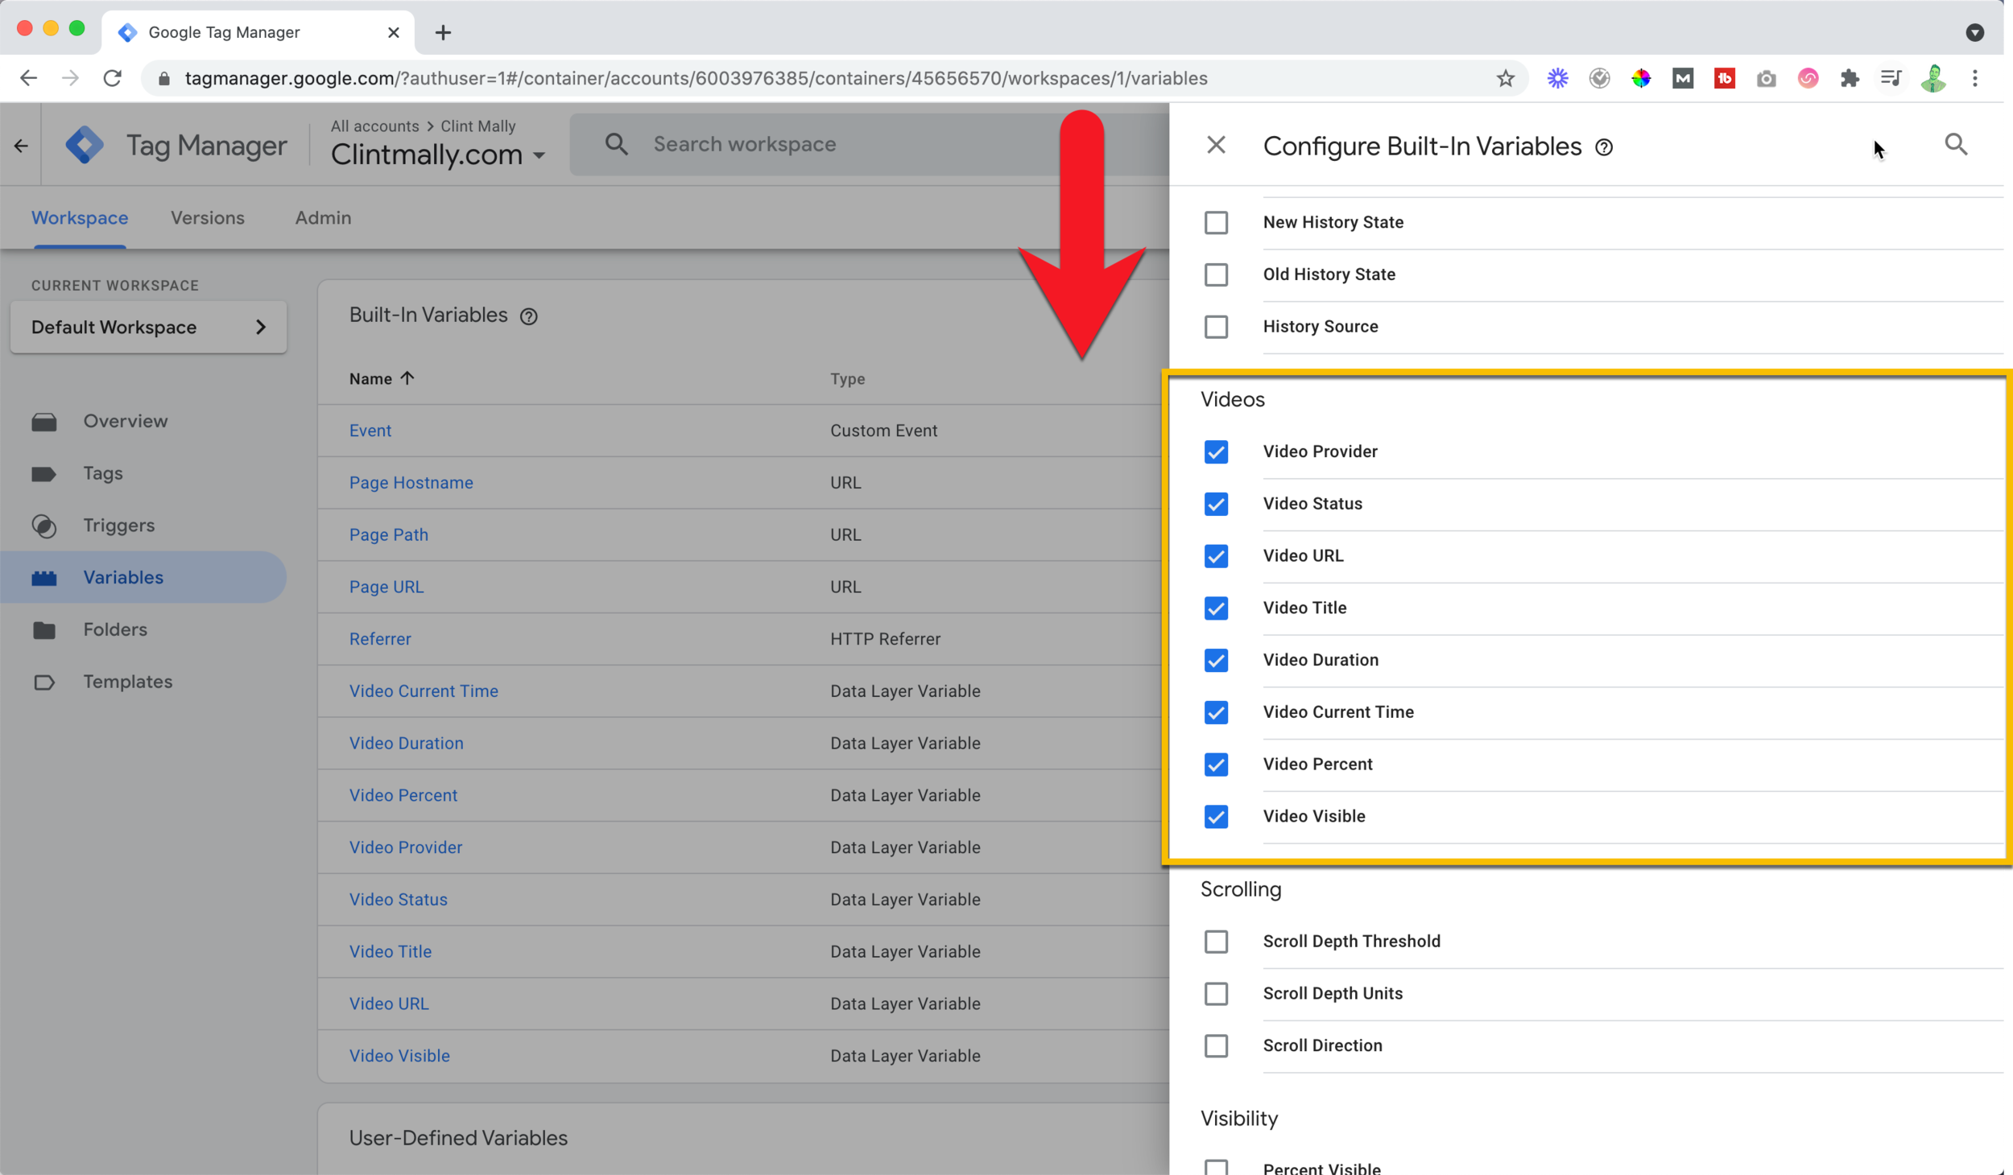The width and height of the screenshot is (2013, 1175).
Task: Switch to the Admin tab
Action: point(323,217)
